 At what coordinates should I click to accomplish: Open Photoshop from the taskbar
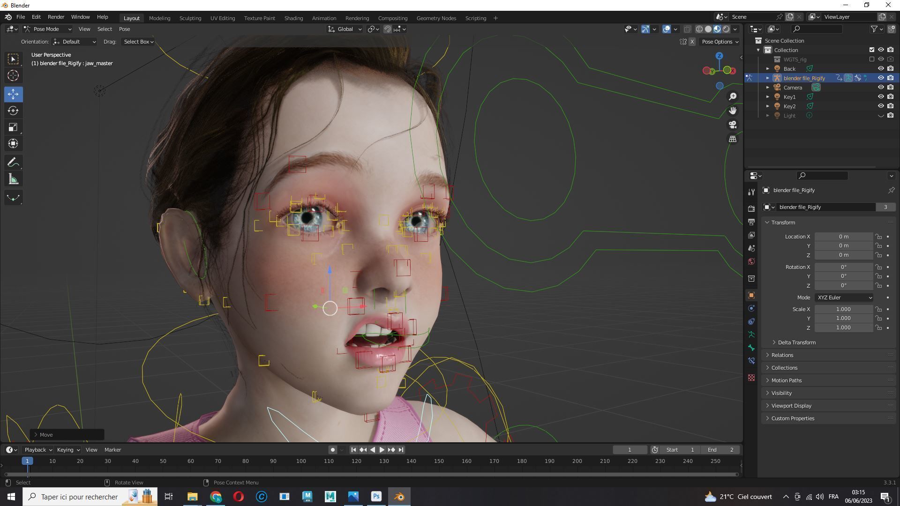pyautogui.click(x=376, y=497)
